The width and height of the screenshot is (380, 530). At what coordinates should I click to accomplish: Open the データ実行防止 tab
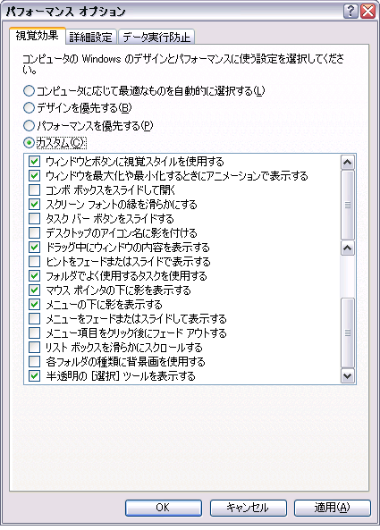[156, 37]
